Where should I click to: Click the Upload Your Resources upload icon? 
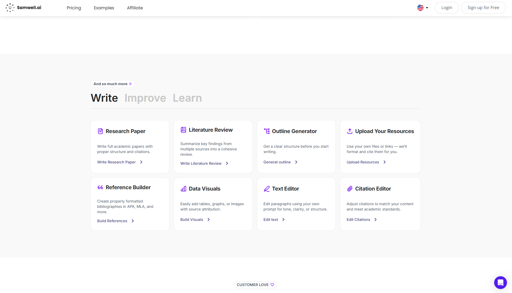pyautogui.click(x=350, y=131)
